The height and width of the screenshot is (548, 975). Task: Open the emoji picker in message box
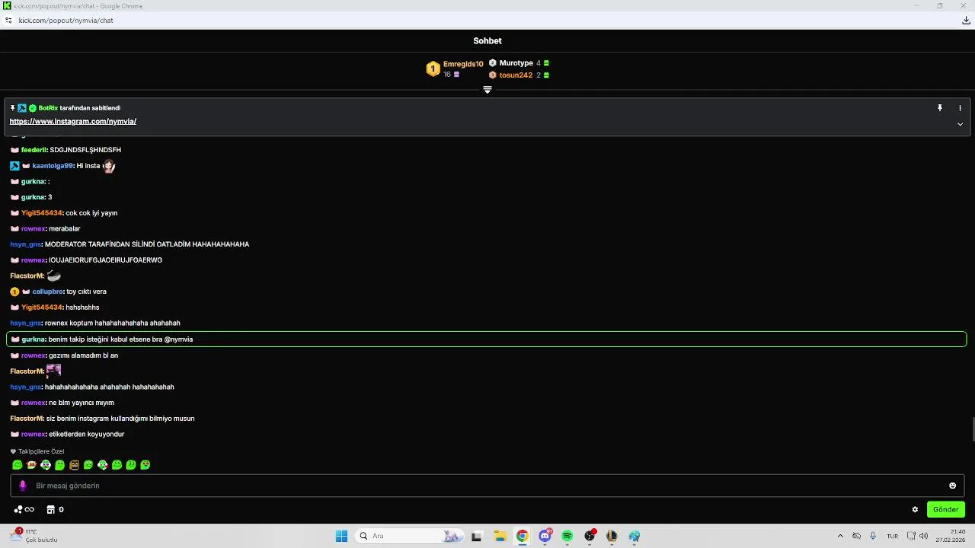[x=952, y=486]
